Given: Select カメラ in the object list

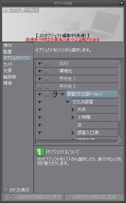Looking at the screenshot, I should 64,63.
